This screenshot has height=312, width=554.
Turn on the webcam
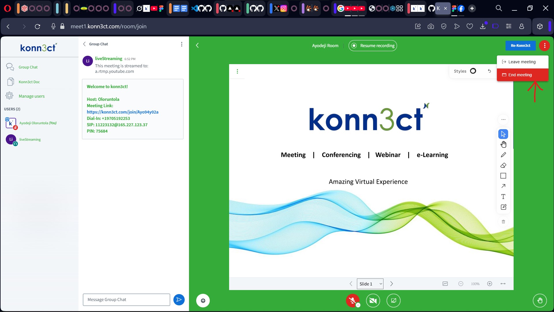point(373,300)
